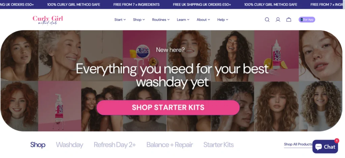Select the Refresh Day 2+ tab
The image size is (345, 158).
[x=115, y=145]
